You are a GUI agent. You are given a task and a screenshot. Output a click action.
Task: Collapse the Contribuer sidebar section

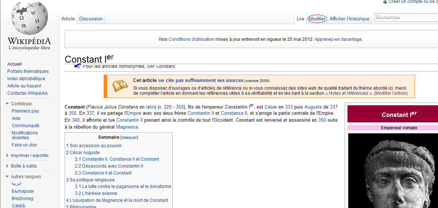8,104
